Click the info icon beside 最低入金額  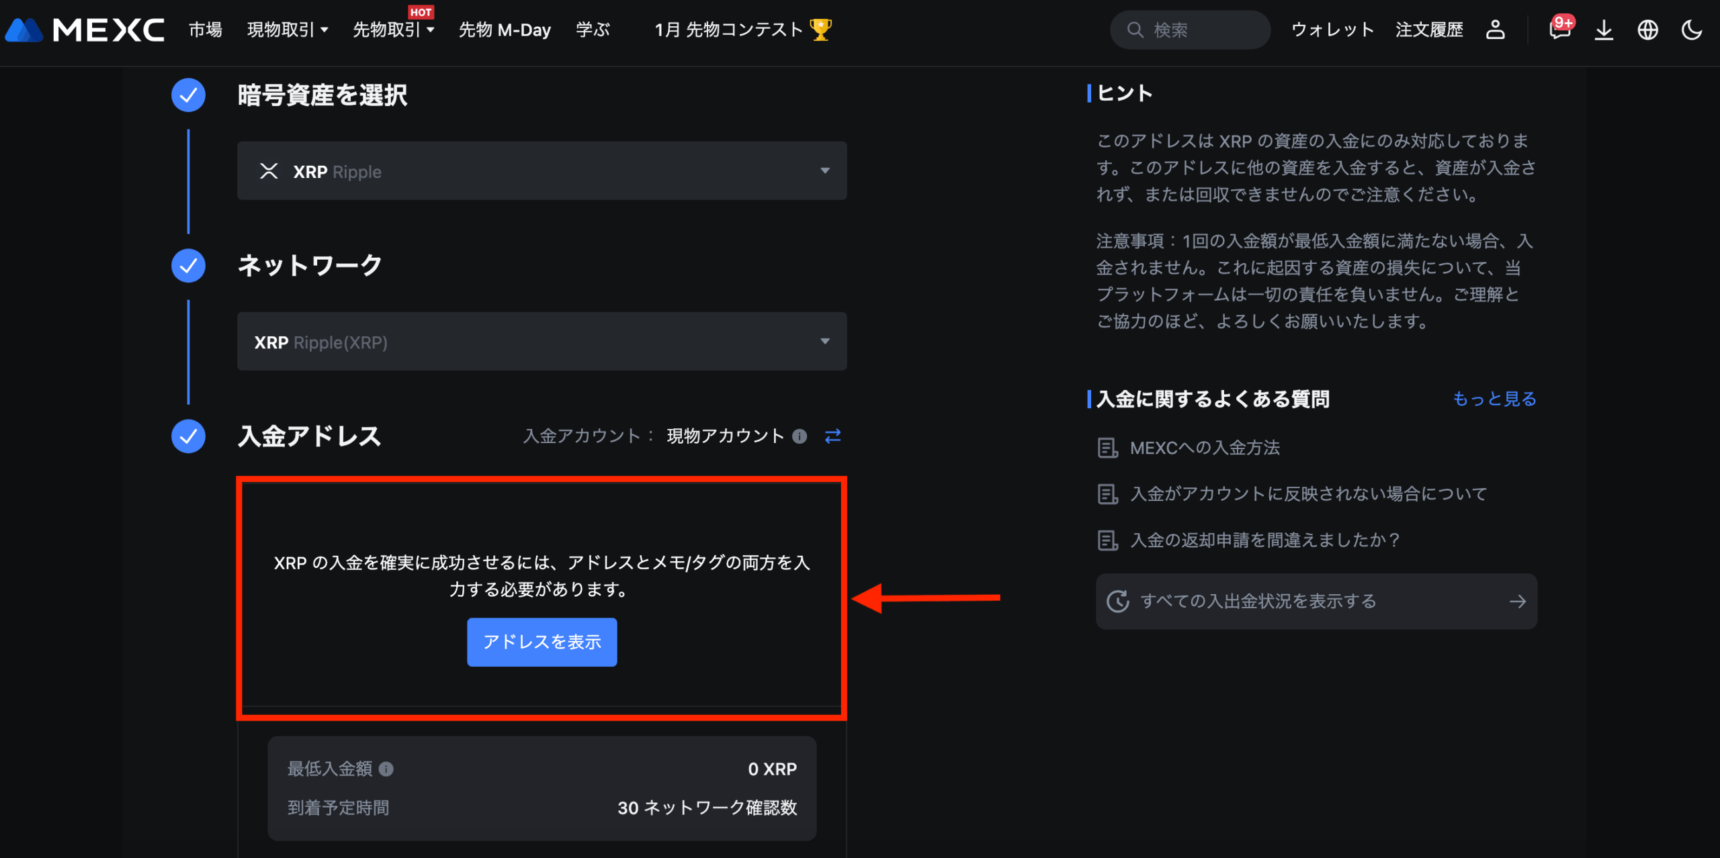386,769
